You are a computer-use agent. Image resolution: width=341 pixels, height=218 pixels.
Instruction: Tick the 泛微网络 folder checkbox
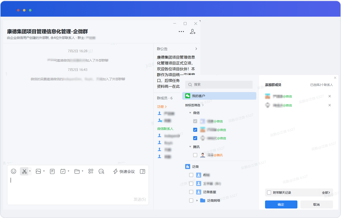pos(191,201)
